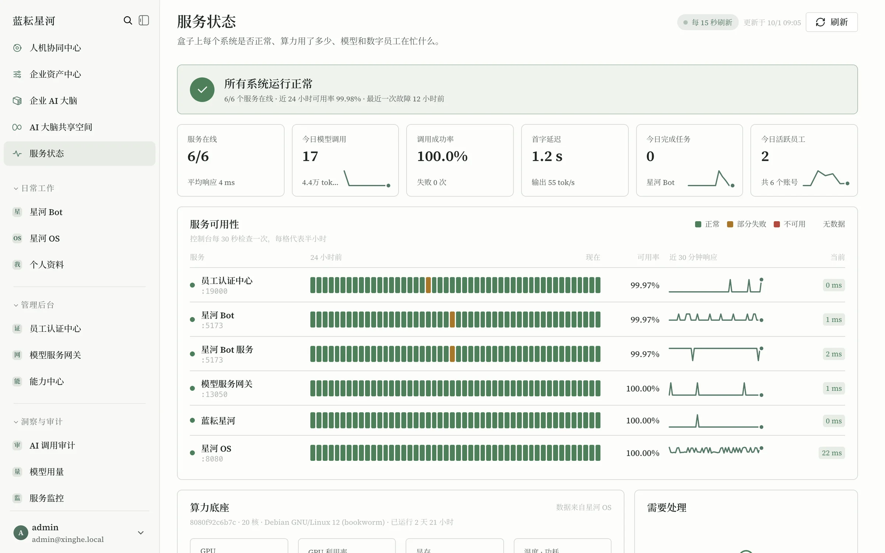
Task: Click the admin avatar circle
Action: tap(21, 533)
